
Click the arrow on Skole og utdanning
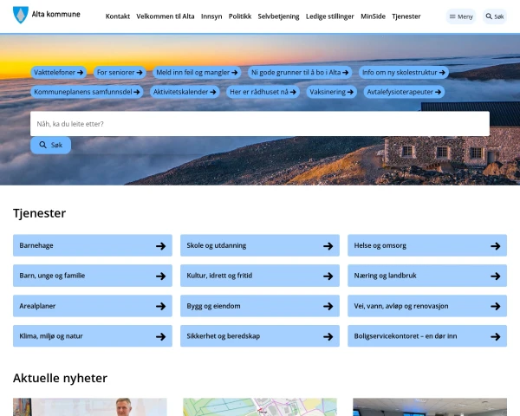click(x=328, y=246)
